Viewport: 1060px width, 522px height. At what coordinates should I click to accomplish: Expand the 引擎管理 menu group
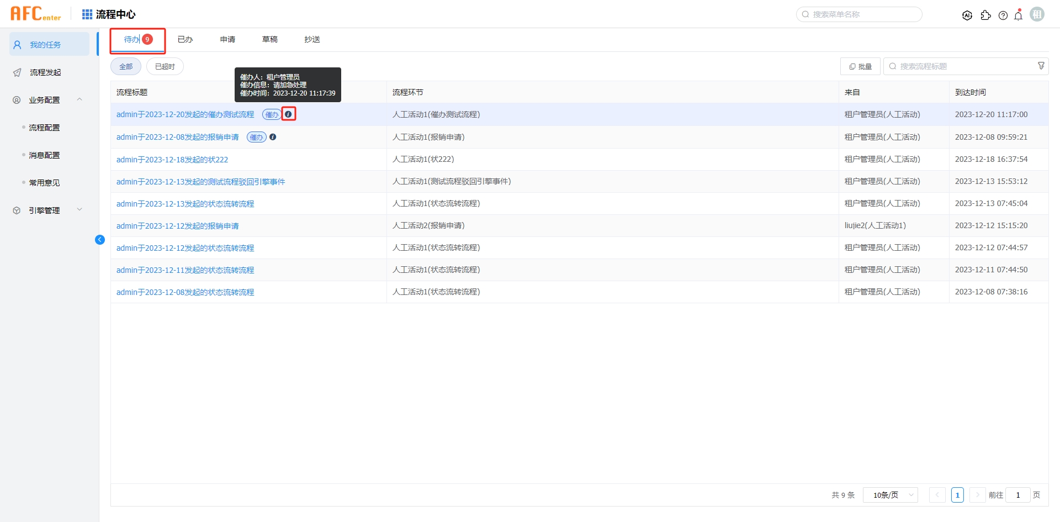(79, 210)
